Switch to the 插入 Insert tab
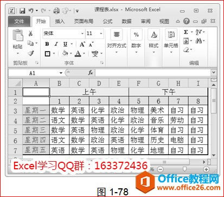The image size is (224, 197). point(60,21)
